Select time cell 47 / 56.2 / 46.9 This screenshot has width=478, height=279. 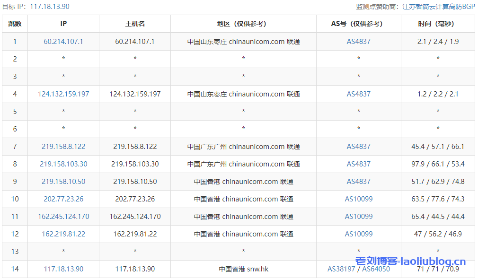pyautogui.click(x=438, y=234)
